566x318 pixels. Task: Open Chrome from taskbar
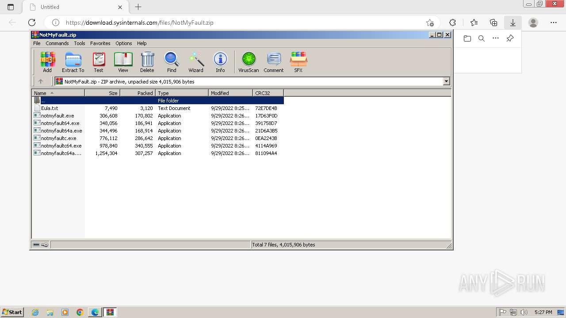coord(80,312)
